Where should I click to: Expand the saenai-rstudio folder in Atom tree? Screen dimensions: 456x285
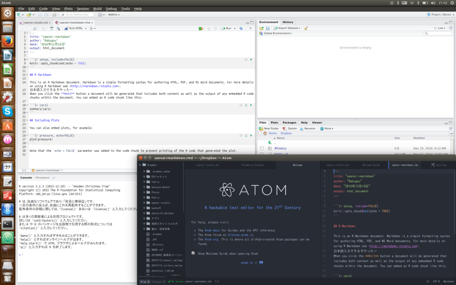(144, 203)
